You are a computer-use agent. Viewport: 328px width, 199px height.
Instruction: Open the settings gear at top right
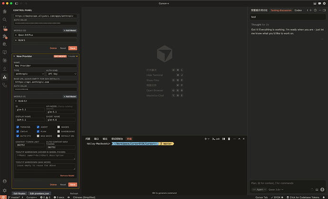[324, 3]
